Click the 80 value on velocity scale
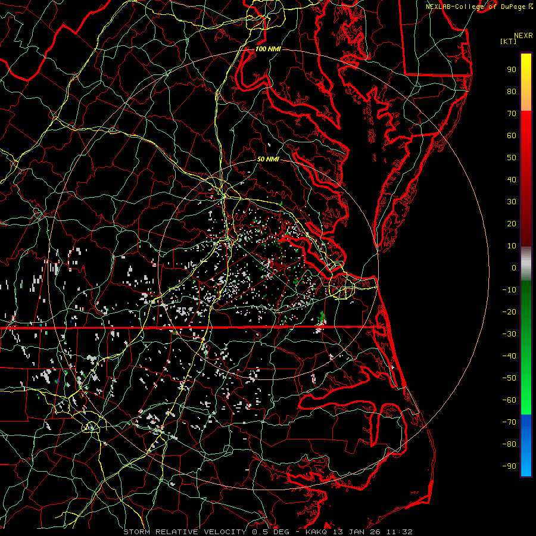This screenshot has height=536, width=536. [512, 92]
